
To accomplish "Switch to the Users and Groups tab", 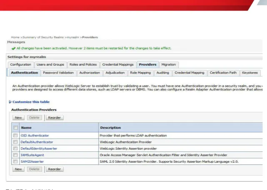I will point(50,64).
